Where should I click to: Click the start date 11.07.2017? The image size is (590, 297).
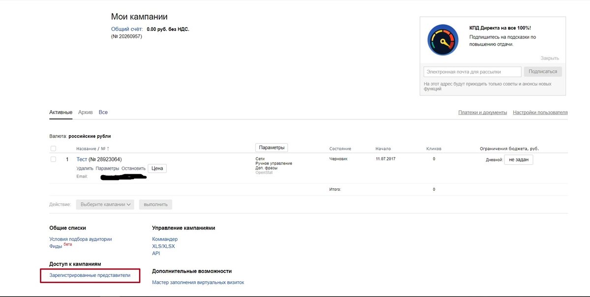pos(385,159)
